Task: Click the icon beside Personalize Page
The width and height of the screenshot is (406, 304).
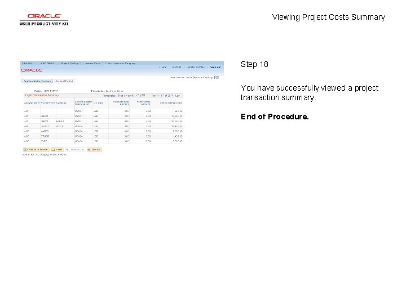Action: [x=217, y=77]
